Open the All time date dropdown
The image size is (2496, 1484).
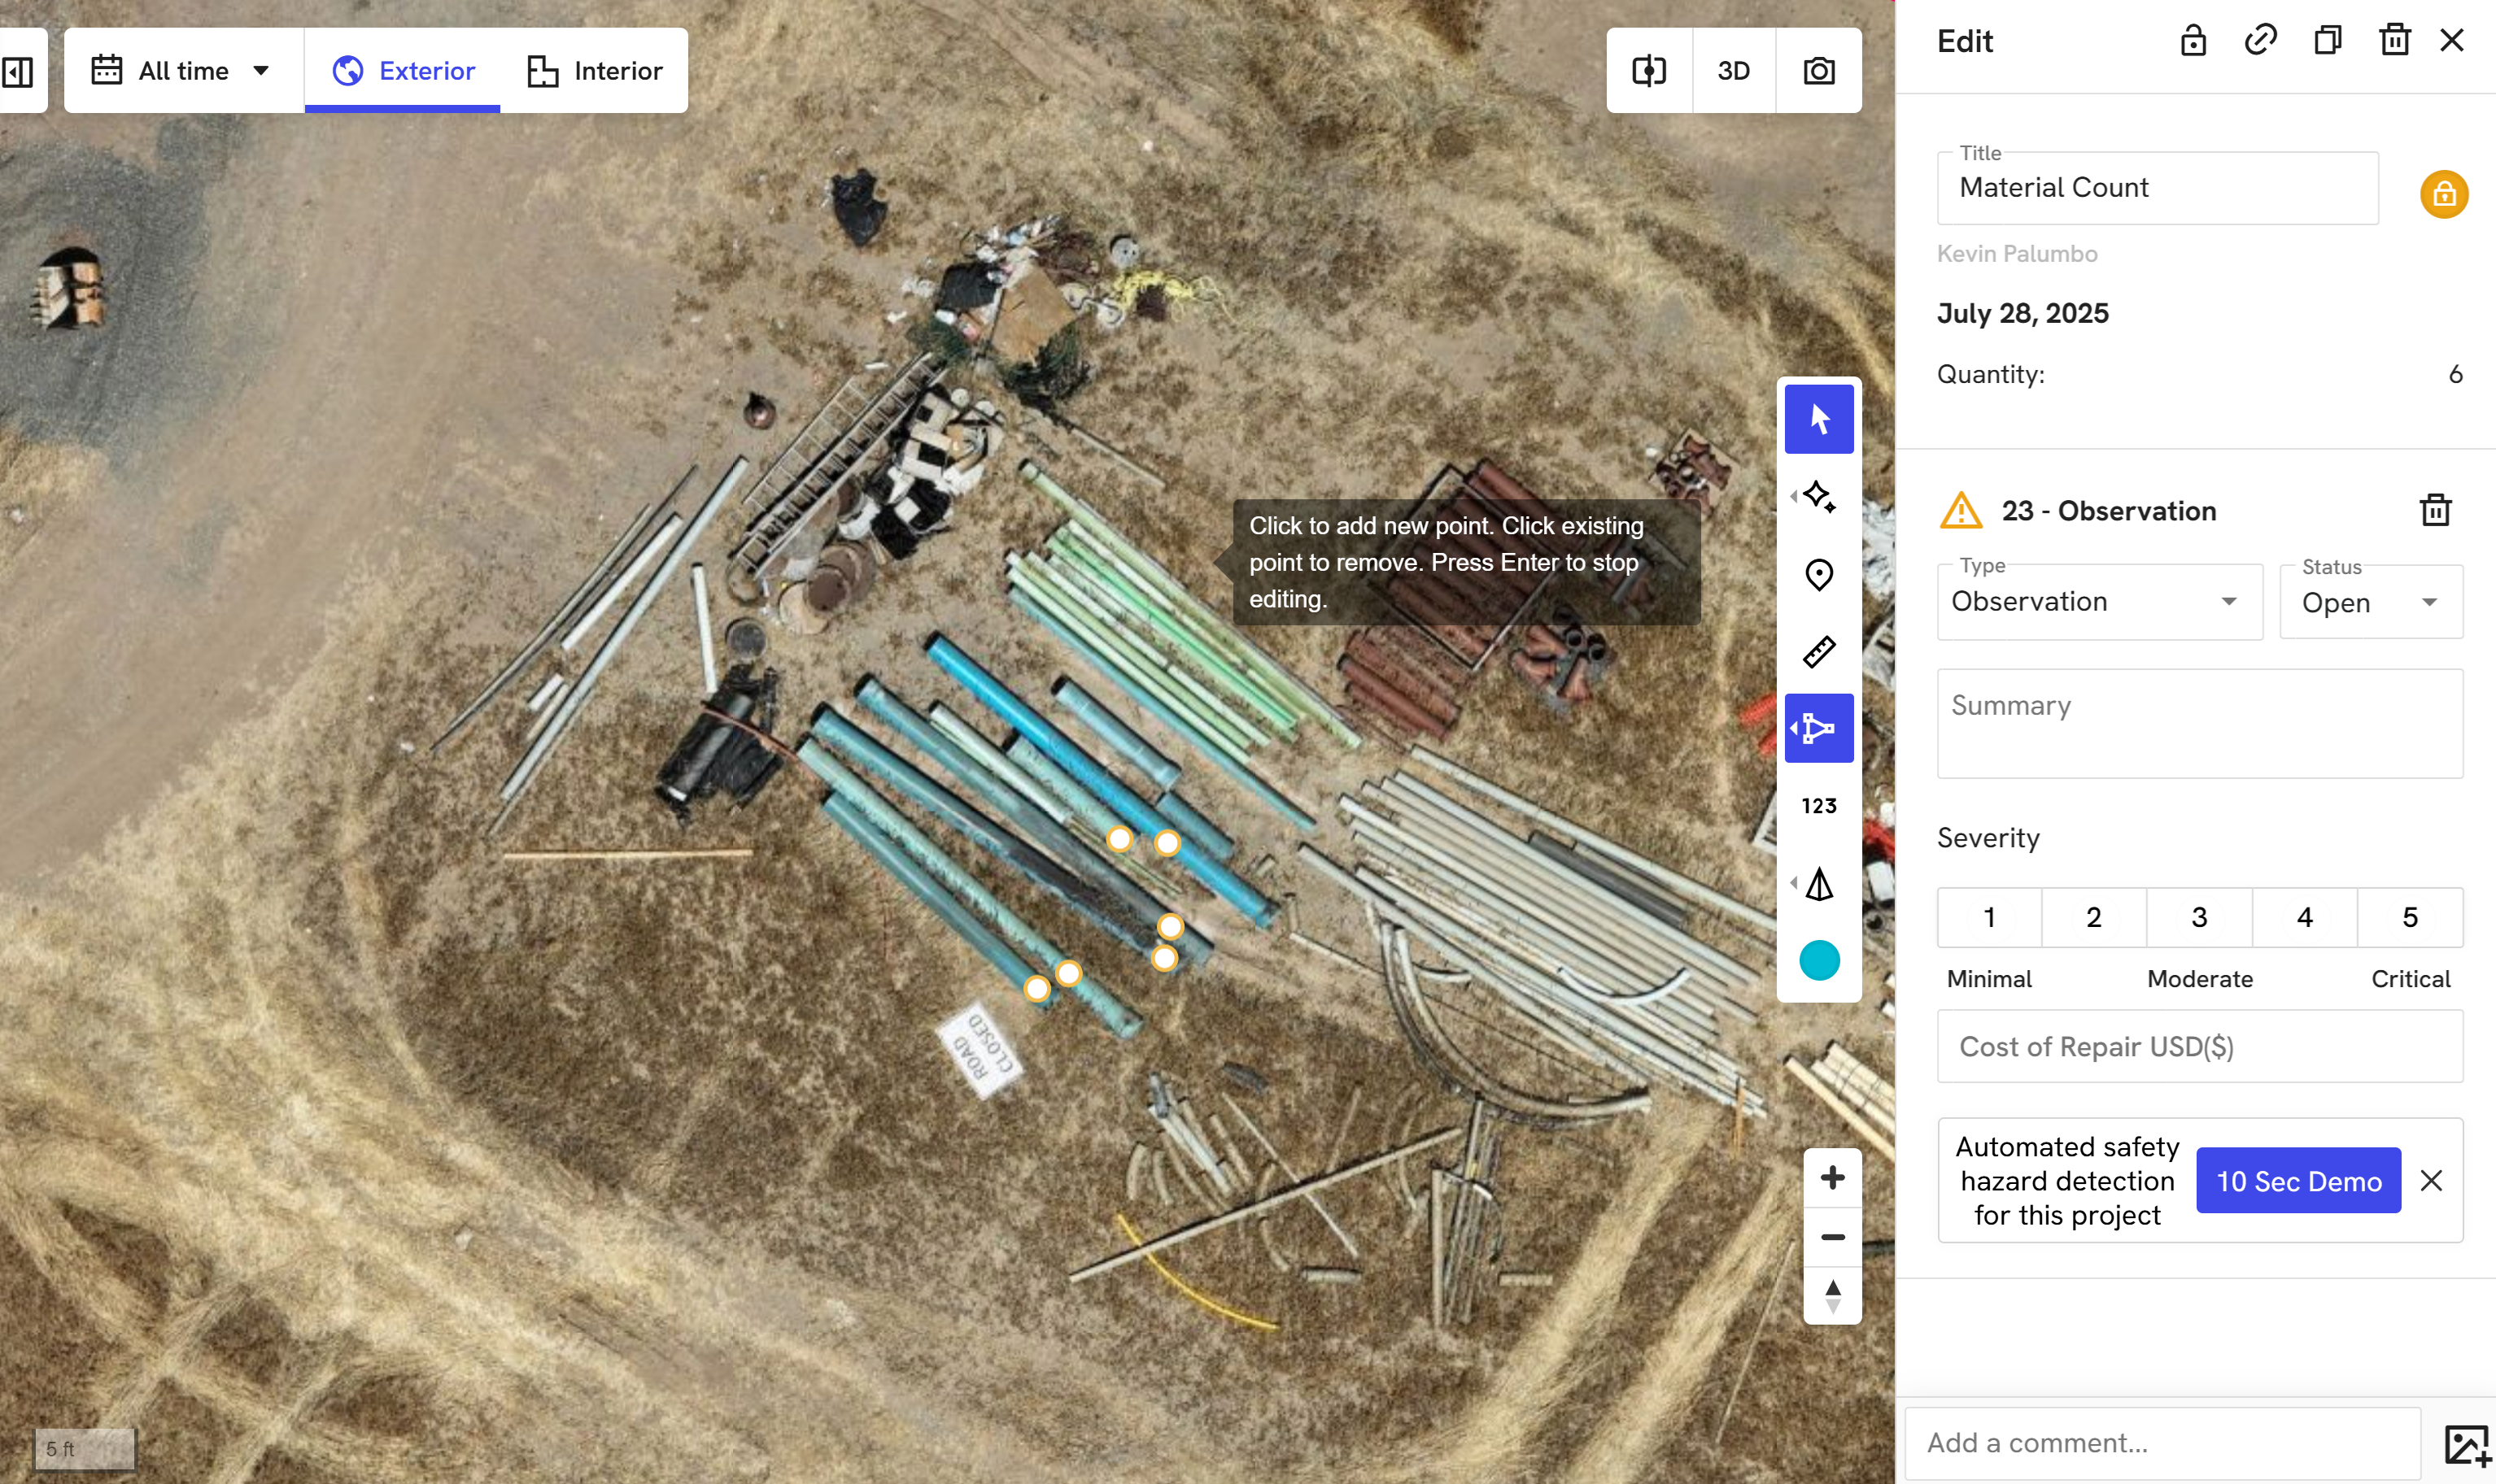183,71
